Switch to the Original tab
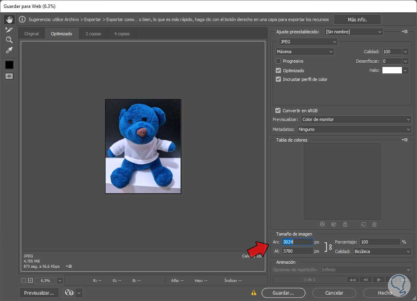The height and width of the screenshot is (301, 417). 32,34
